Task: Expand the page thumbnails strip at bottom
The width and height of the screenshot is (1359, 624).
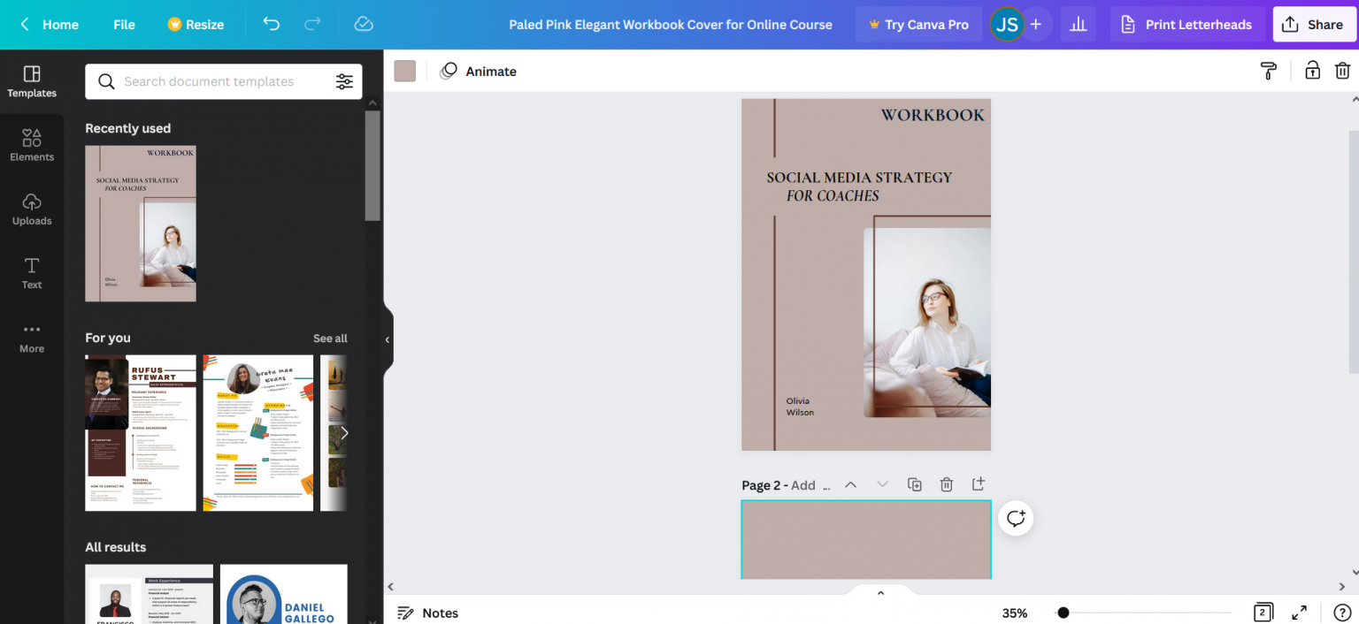Action: [880, 593]
